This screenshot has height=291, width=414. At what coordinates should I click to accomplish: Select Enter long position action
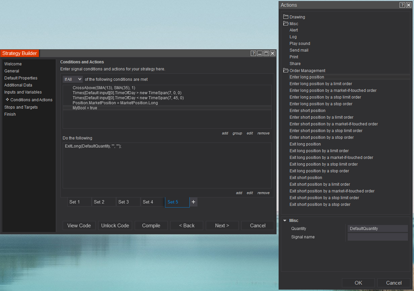[307, 77]
